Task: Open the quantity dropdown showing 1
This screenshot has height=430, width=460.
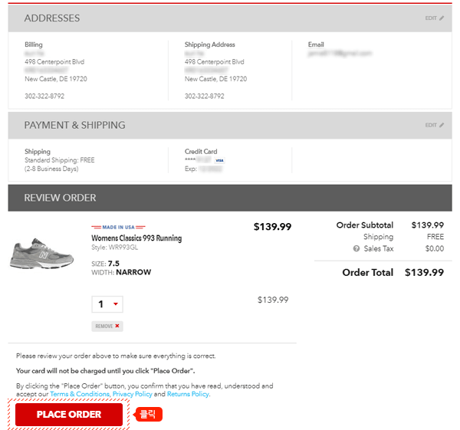Action: (107, 304)
